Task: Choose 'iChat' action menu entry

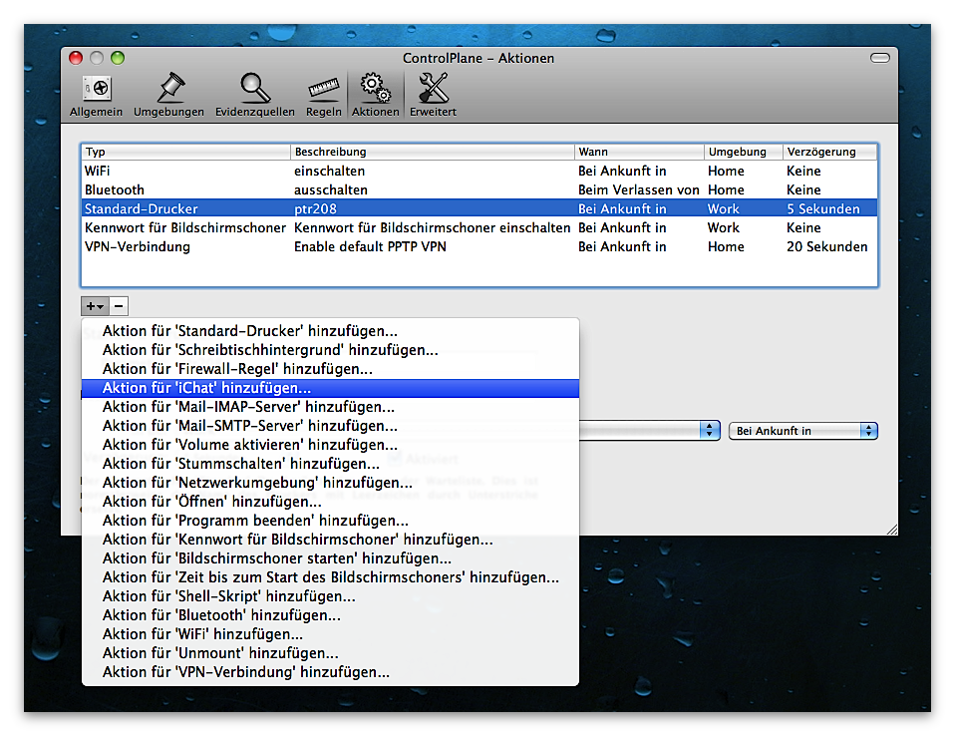Action: [x=330, y=388]
